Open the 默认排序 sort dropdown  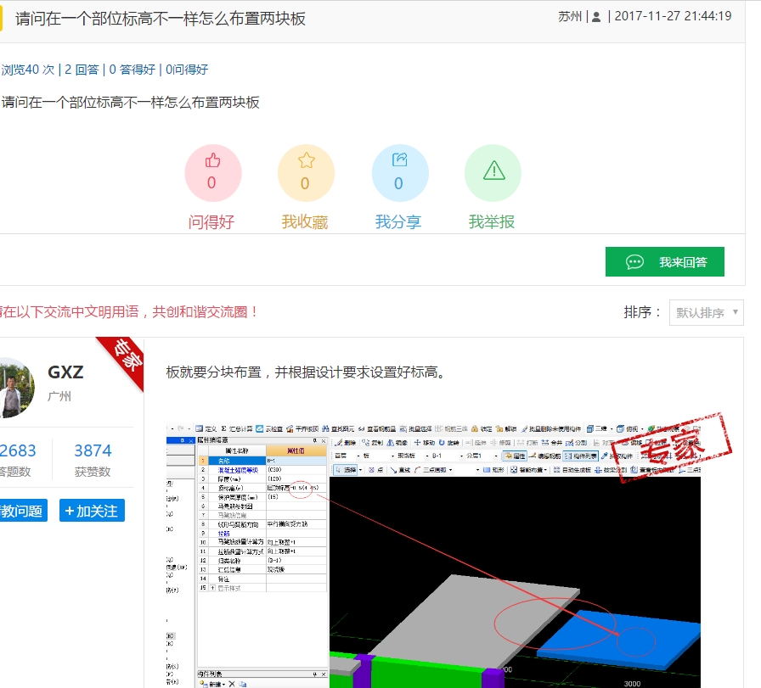pyautogui.click(x=706, y=313)
